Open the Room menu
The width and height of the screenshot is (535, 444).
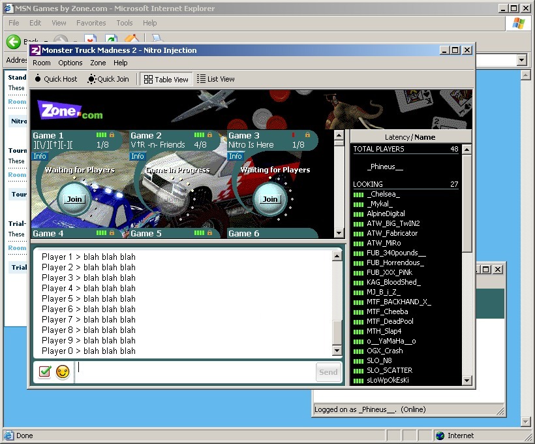[42, 63]
